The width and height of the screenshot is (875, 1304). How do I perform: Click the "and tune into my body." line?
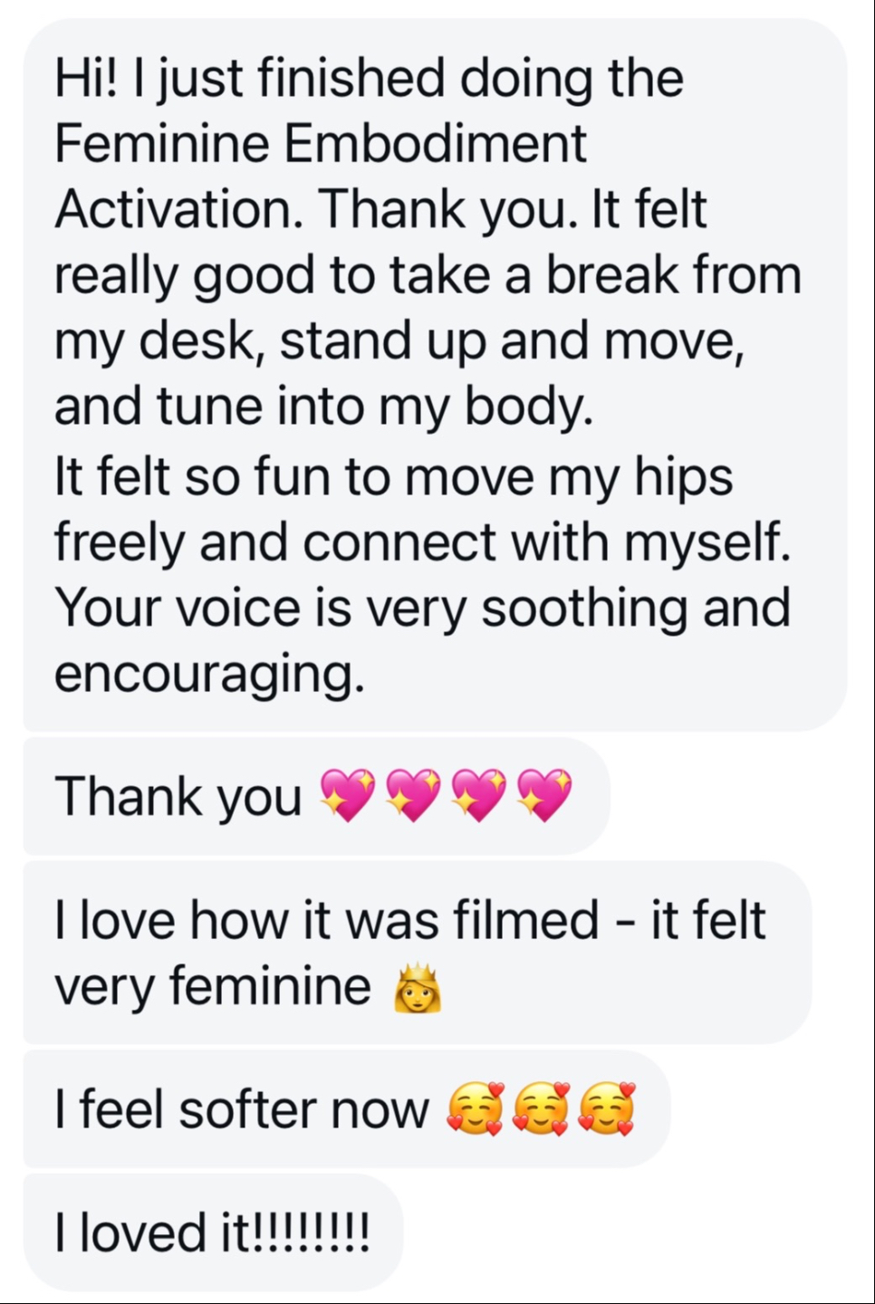(x=323, y=407)
